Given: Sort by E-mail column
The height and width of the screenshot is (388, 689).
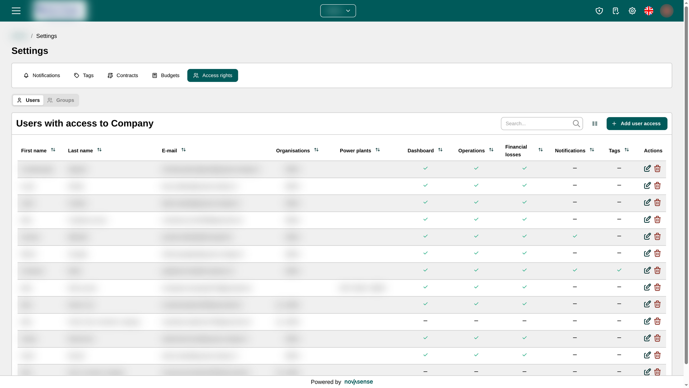Looking at the screenshot, I should coord(183,150).
